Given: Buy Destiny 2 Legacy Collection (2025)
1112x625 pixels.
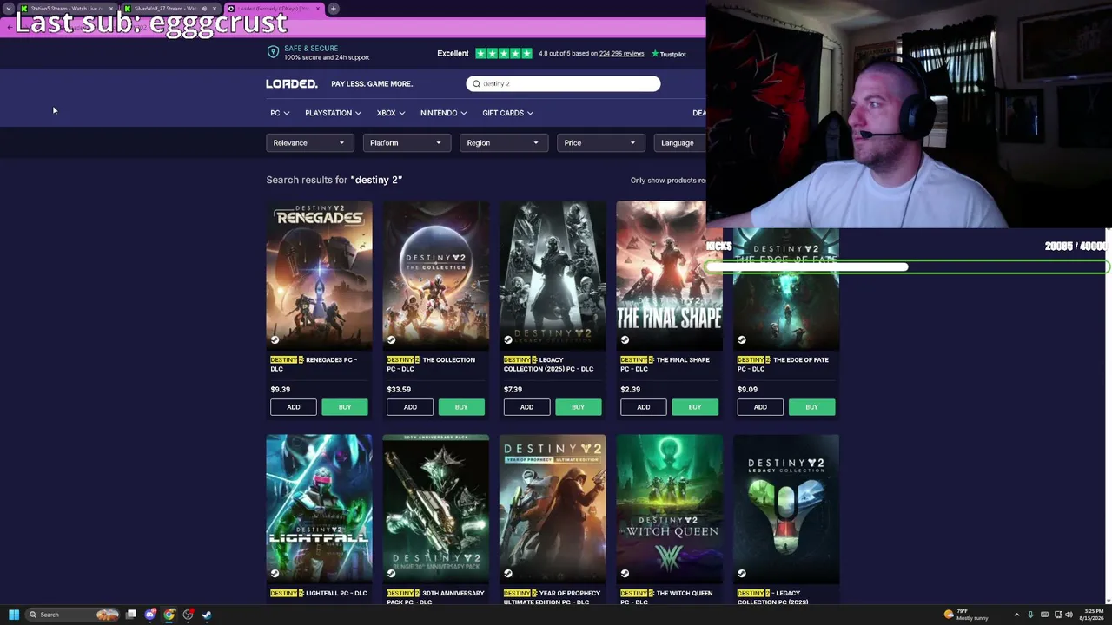Looking at the screenshot, I should tap(579, 407).
